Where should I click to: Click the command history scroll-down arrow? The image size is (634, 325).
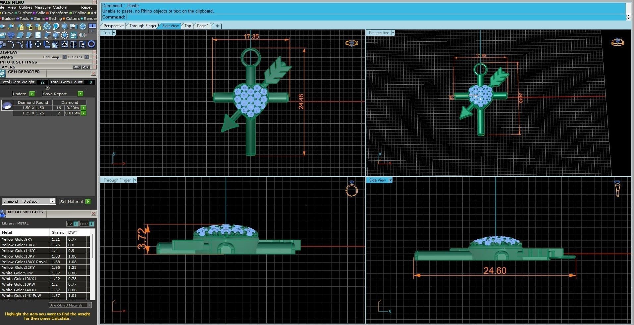[628, 19]
